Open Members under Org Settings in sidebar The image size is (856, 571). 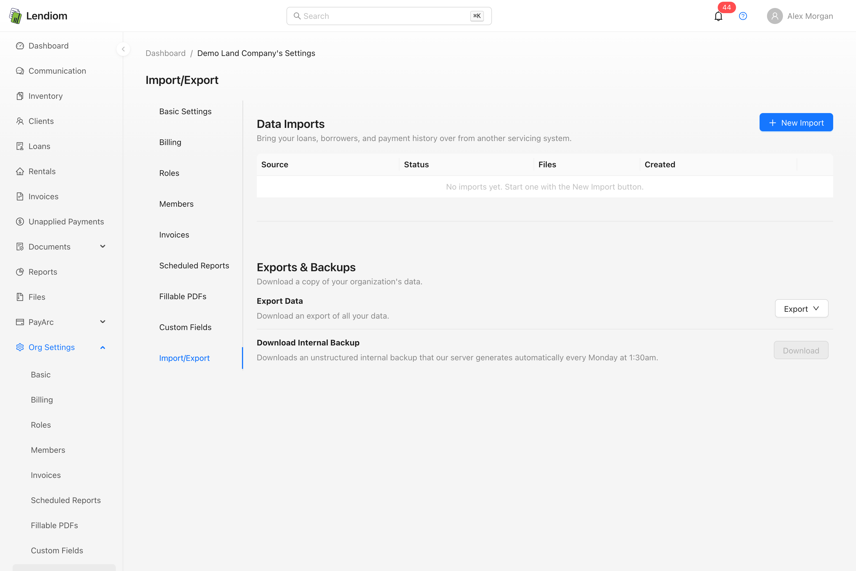[48, 450]
